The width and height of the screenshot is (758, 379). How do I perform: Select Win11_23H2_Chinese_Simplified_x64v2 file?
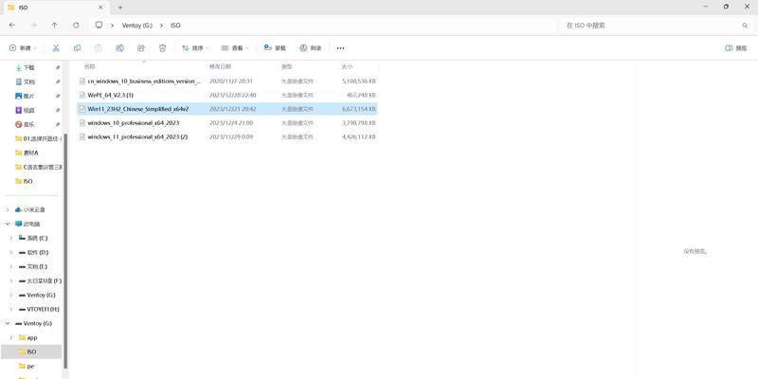[227, 109]
